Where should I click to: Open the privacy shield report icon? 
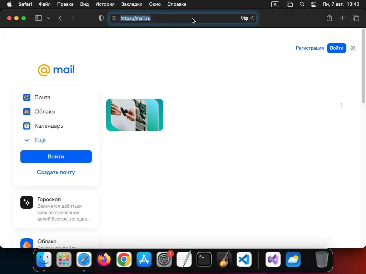pyautogui.click(x=101, y=18)
